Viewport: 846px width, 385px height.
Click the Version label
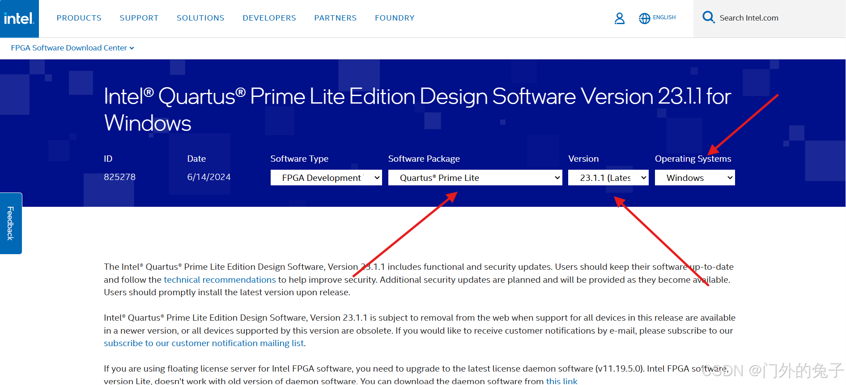click(x=583, y=159)
